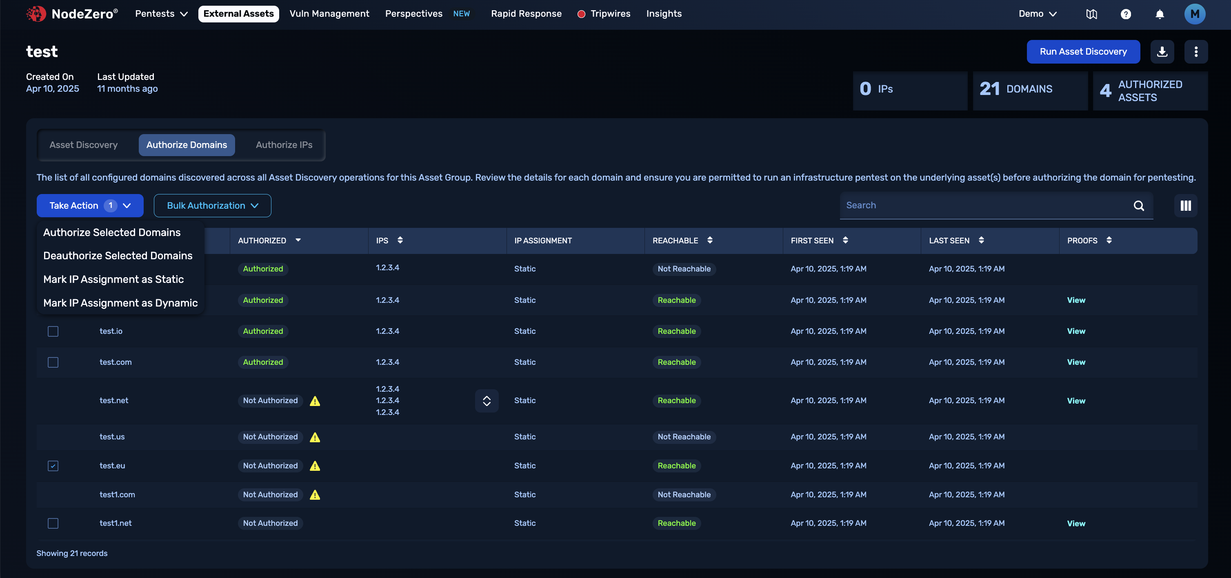Viewport: 1231px width, 578px height.
Task: Open View proofs for test.com
Action: pos(1076,362)
